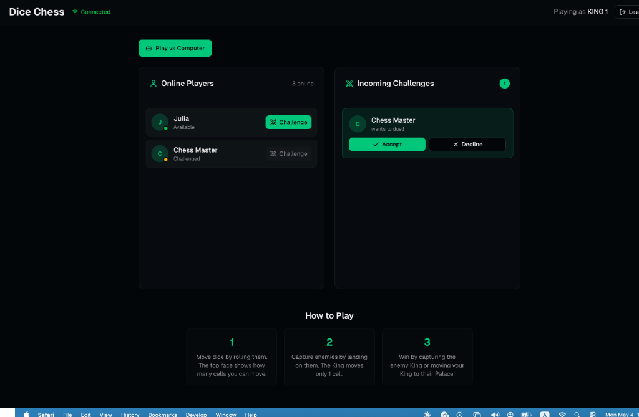Click the battery icon in menu bar

[526, 415]
